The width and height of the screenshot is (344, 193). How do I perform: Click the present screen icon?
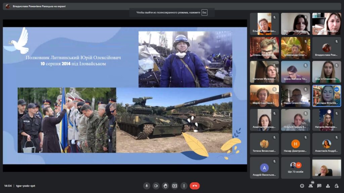coord(175,186)
